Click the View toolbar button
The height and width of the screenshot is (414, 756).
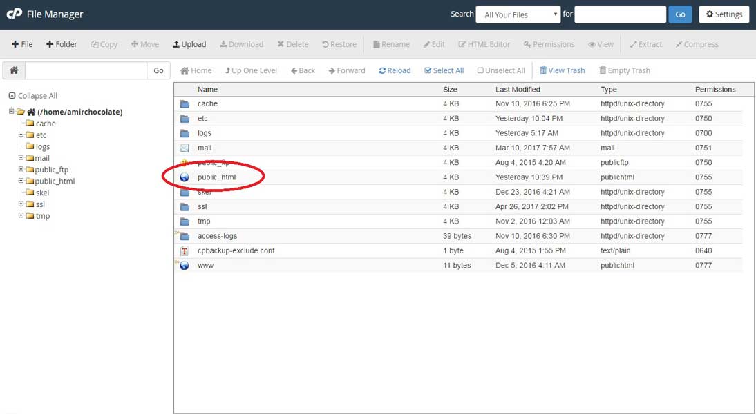[x=601, y=44]
